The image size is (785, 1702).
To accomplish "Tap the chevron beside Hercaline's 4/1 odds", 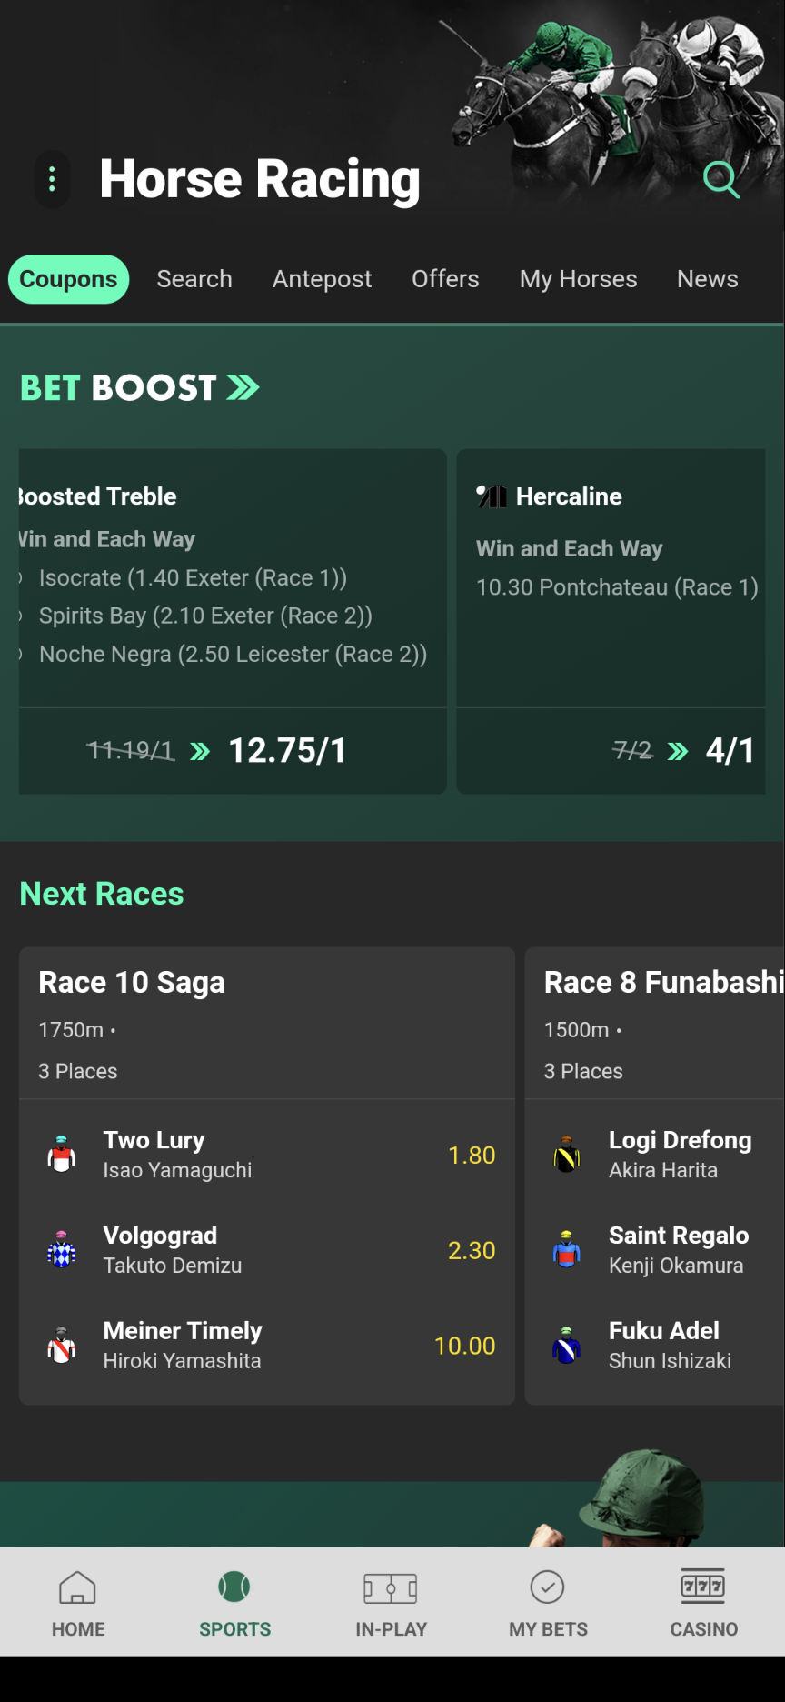I will (x=678, y=751).
